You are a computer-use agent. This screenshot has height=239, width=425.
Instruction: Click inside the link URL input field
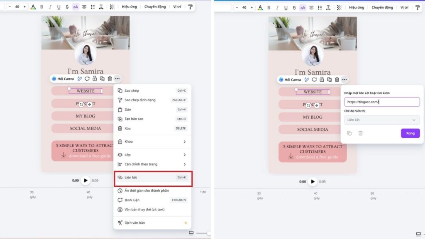point(382,102)
